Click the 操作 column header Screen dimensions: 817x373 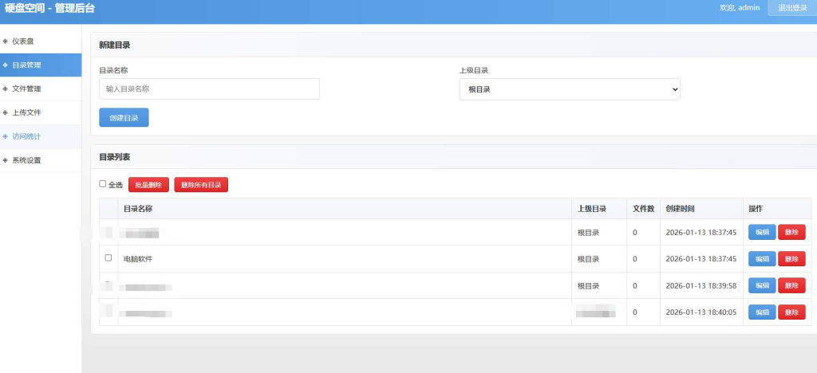click(756, 209)
